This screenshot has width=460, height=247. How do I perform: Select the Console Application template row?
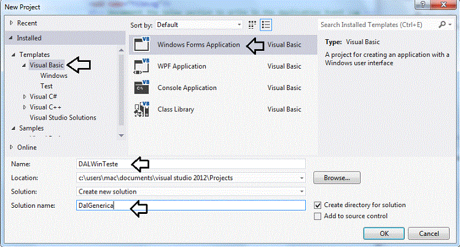tap(223, 88)
